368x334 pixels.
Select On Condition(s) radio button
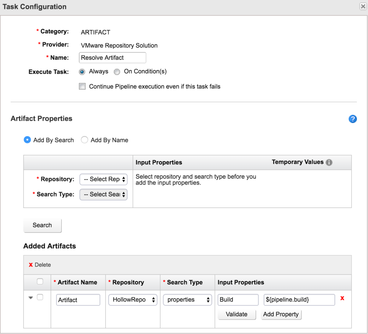(x=117, y=72)
